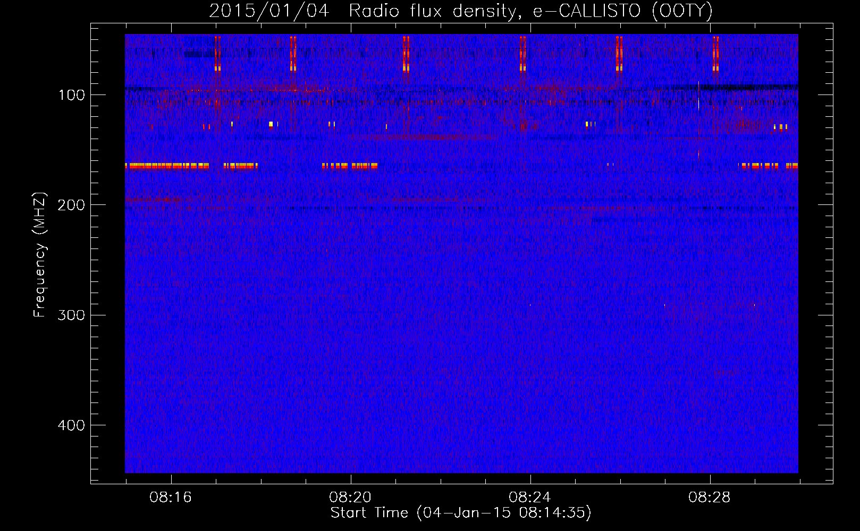860x531 pixels.
Task: Select the "Frequency (MHZ)" y-axis label
Action: pyautogui.click(x=40, y=255)
